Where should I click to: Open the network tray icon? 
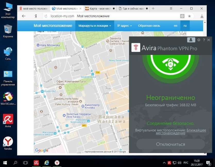(x=174, y=163)
